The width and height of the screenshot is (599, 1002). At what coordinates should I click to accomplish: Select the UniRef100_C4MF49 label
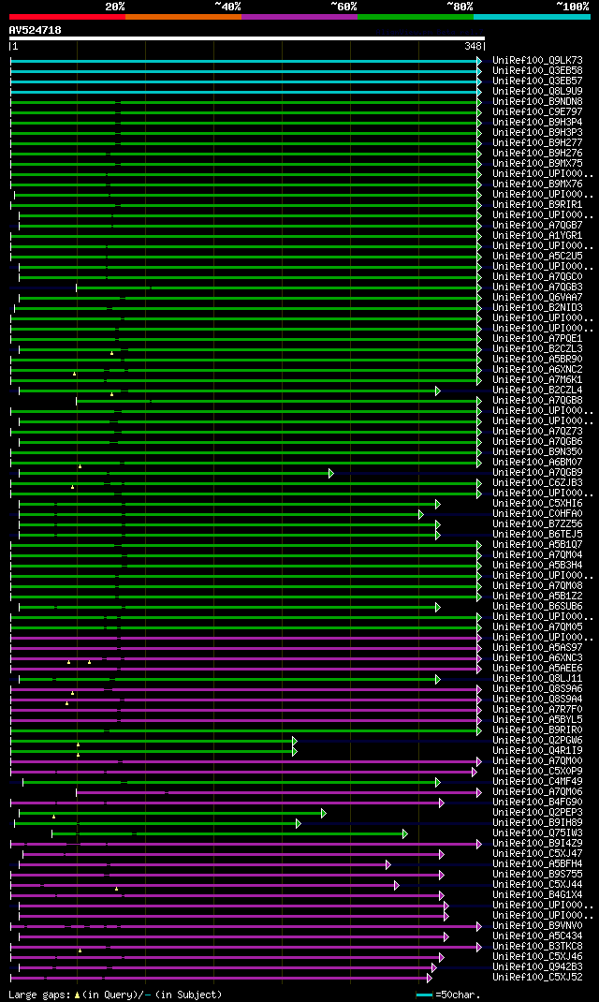537,782
